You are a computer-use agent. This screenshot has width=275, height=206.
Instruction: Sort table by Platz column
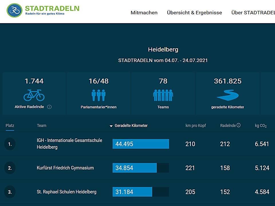(10, 126)
